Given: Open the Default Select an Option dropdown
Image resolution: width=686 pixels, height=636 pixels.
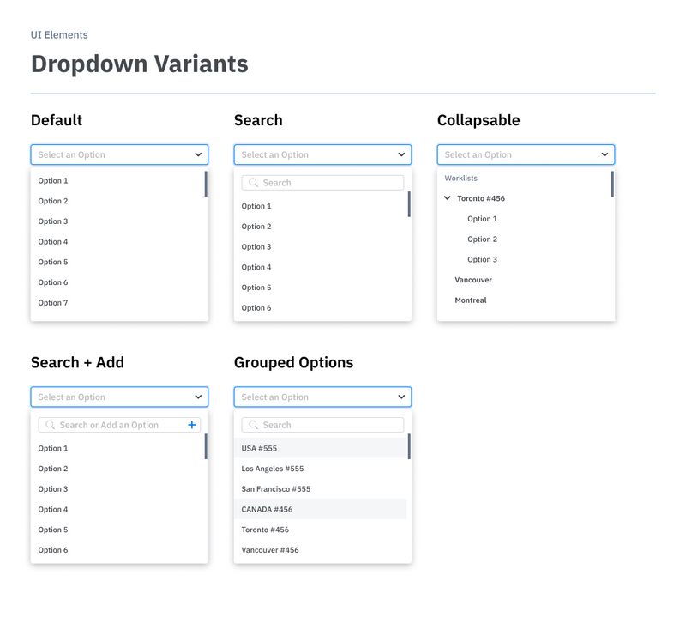Looking at the screenshot, I should tap(119, 154).
